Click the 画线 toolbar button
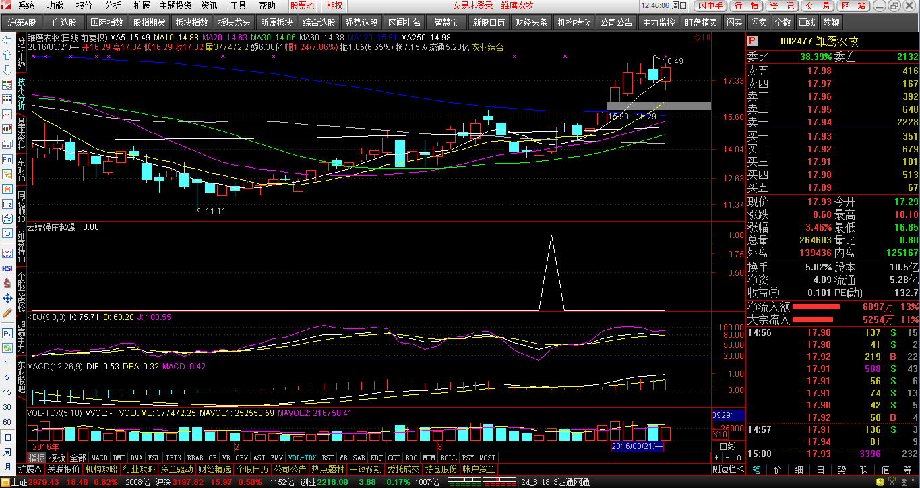 coord(806,22)
